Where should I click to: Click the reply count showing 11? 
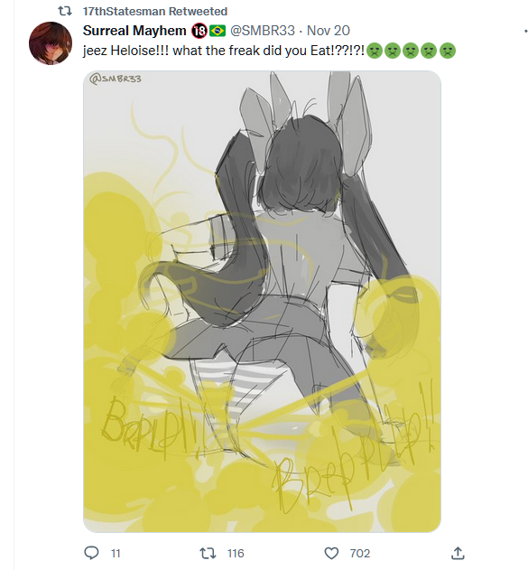116,553
